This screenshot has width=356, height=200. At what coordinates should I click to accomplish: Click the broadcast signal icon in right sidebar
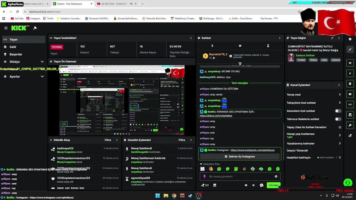350,104
